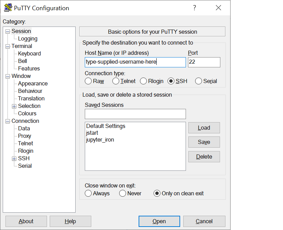This screenshot has width=283, height=230.
Task: Open the Logging category
Action: click(28, 39)
